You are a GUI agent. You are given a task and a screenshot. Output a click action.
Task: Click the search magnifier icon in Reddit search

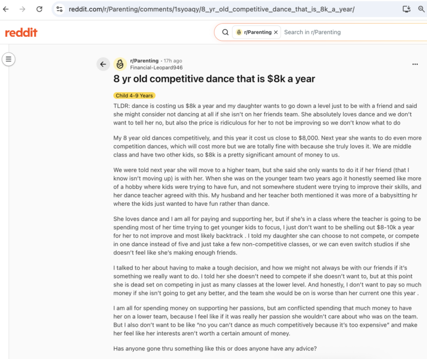click(x=225, y=32)
